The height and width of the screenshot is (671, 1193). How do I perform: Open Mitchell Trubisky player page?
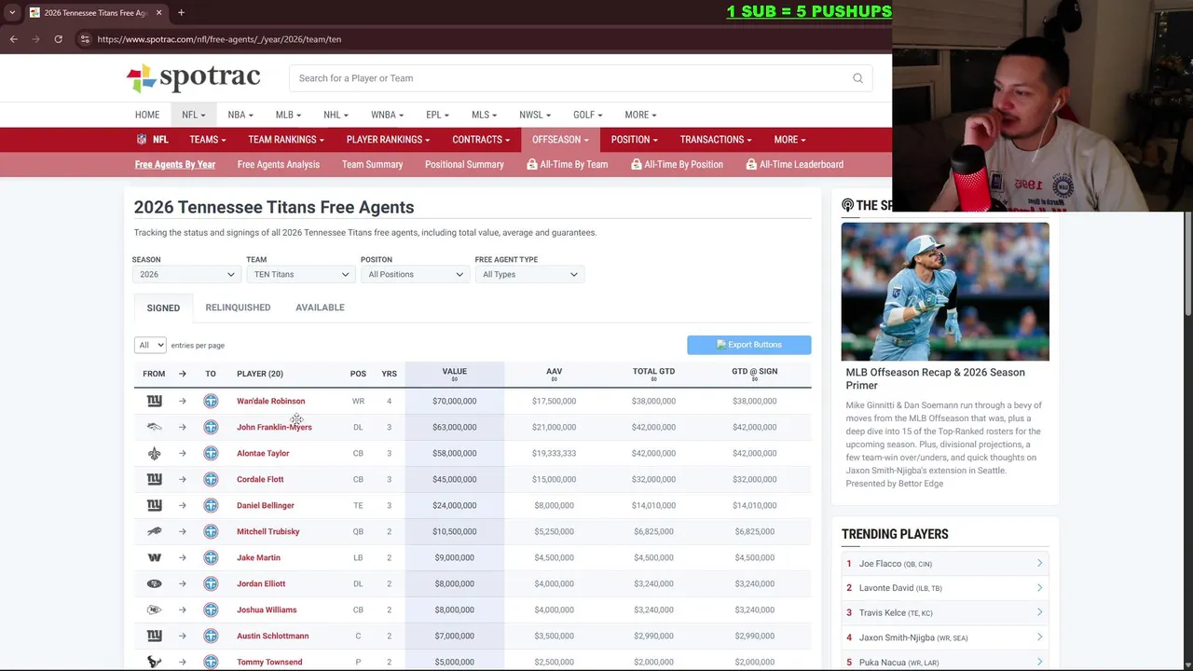click(267, 531)
